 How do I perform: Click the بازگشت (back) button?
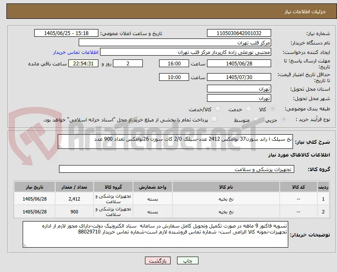158,260
